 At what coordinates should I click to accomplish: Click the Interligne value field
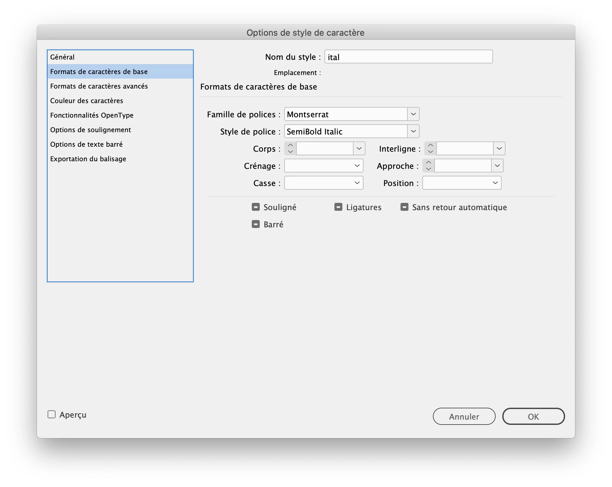point(465,149)
